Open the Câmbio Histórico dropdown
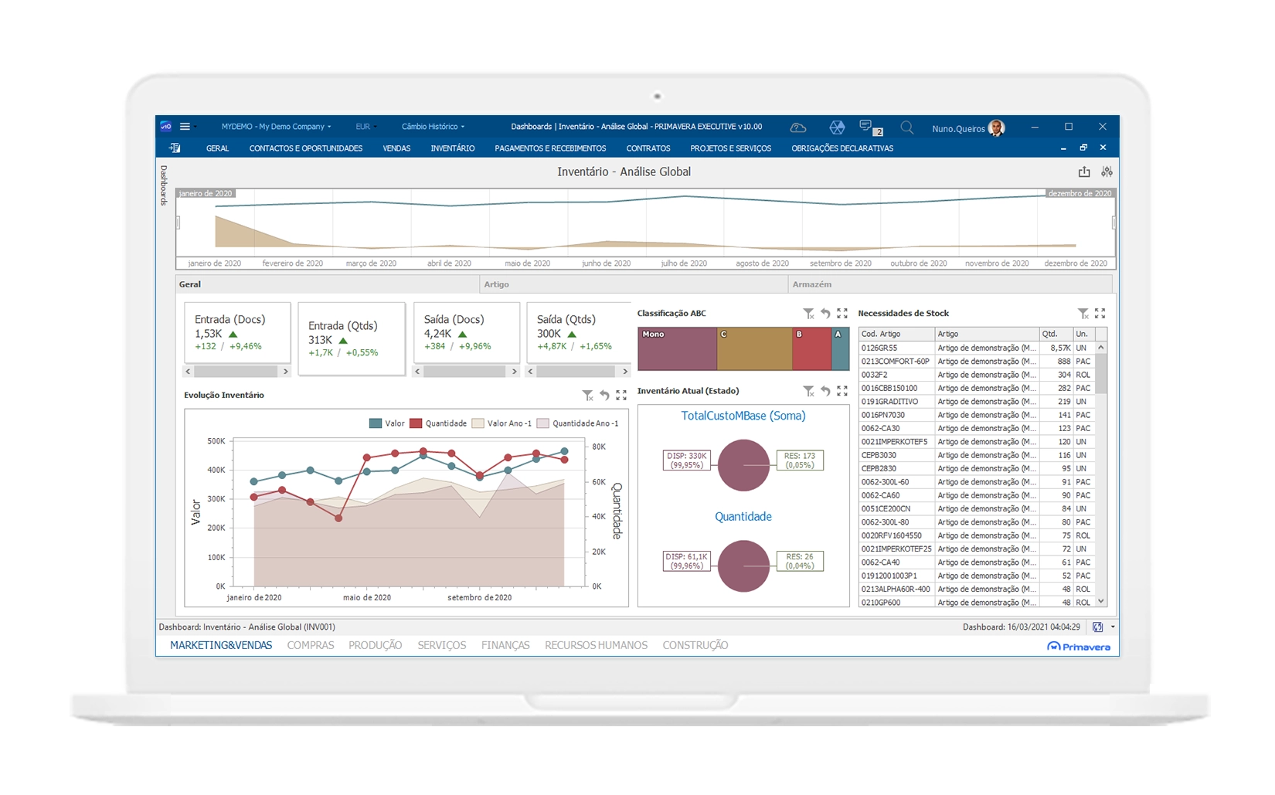This screenshot has width=1275, height=795. click(x=433, y=127)
